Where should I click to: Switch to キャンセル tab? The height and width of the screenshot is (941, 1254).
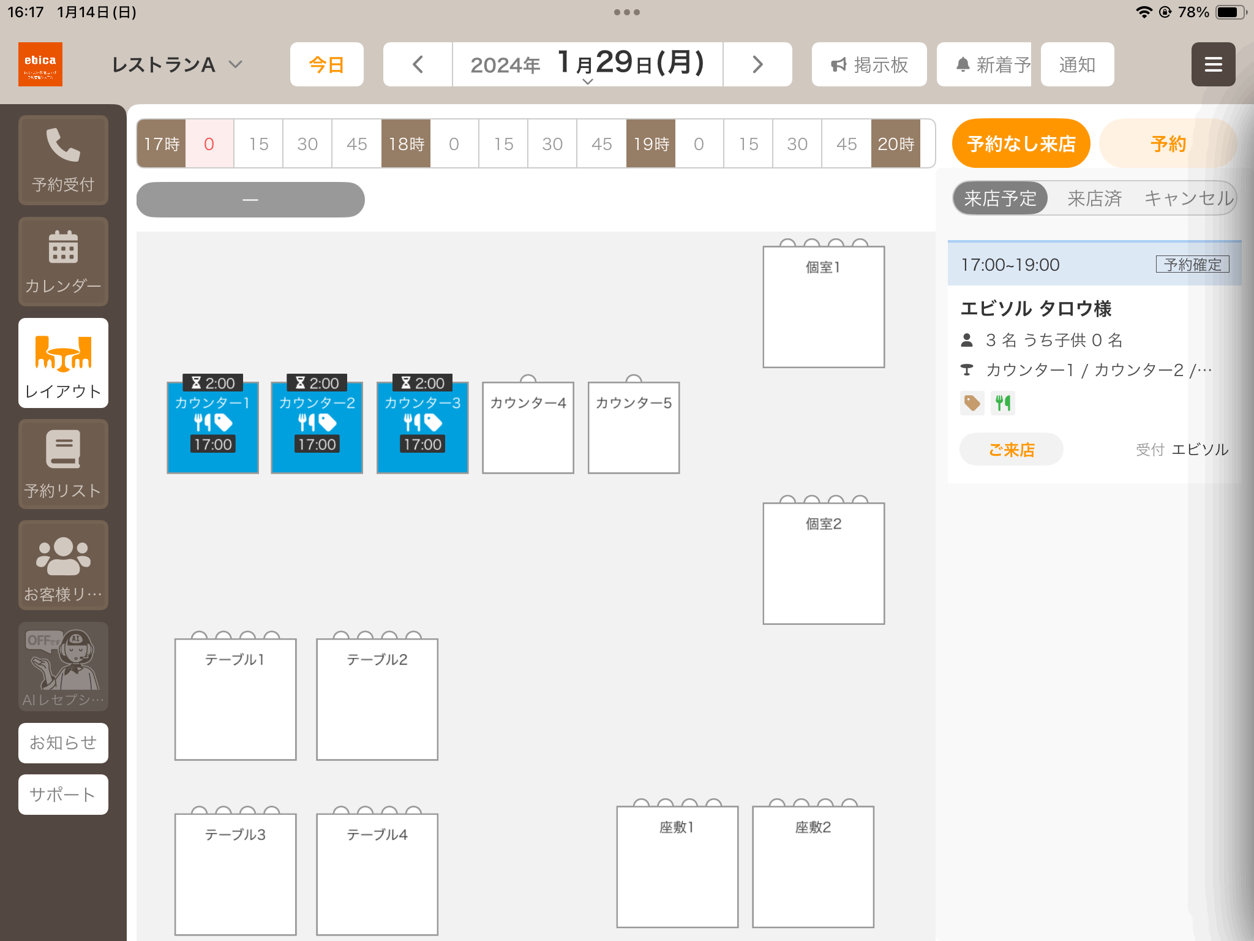(x=1188, y=198)
